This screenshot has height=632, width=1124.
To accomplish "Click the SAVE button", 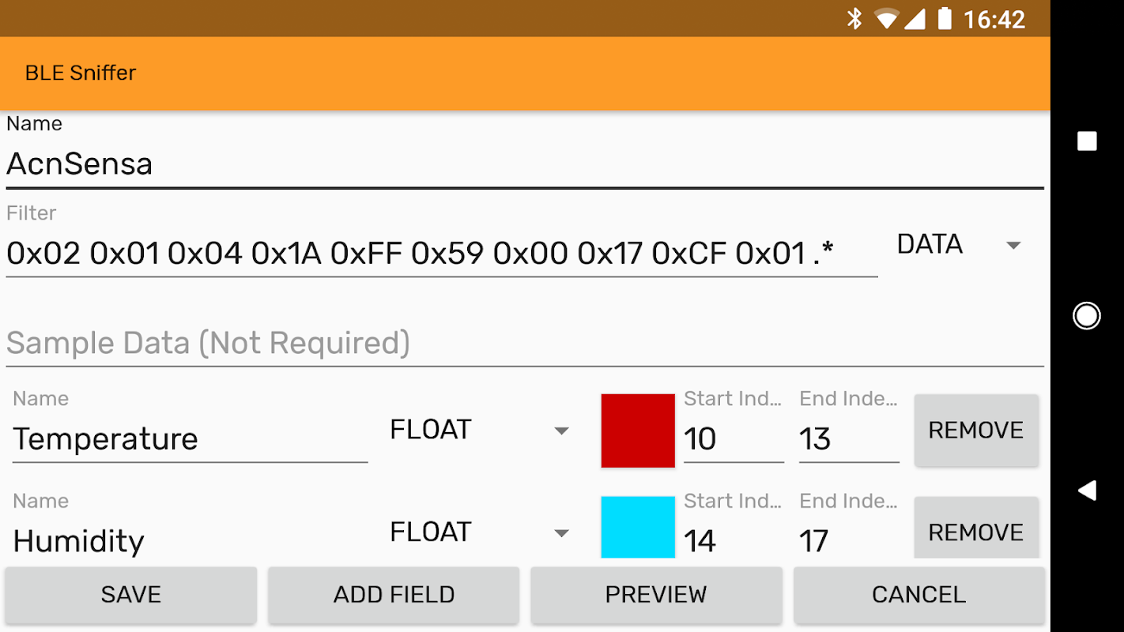I will [131, 594].
